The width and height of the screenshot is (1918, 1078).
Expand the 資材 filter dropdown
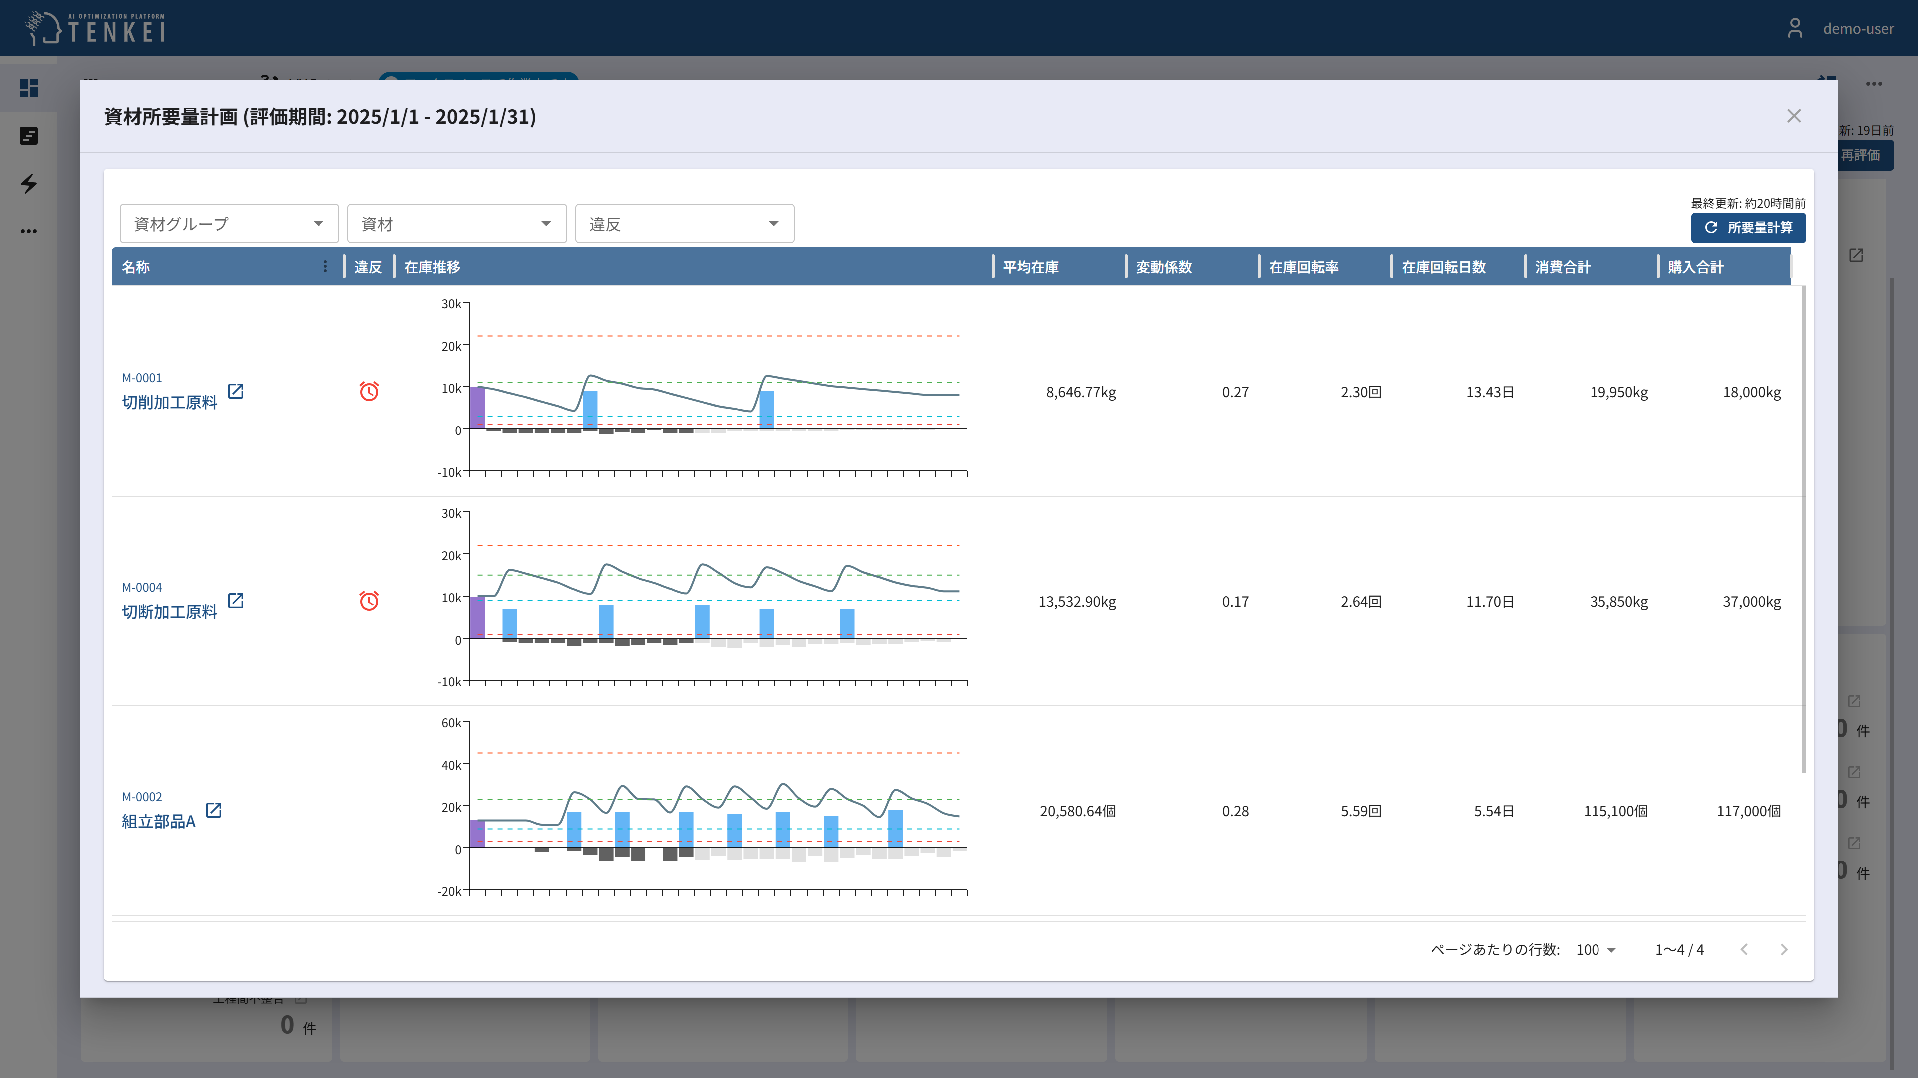[x=456, y=224]
